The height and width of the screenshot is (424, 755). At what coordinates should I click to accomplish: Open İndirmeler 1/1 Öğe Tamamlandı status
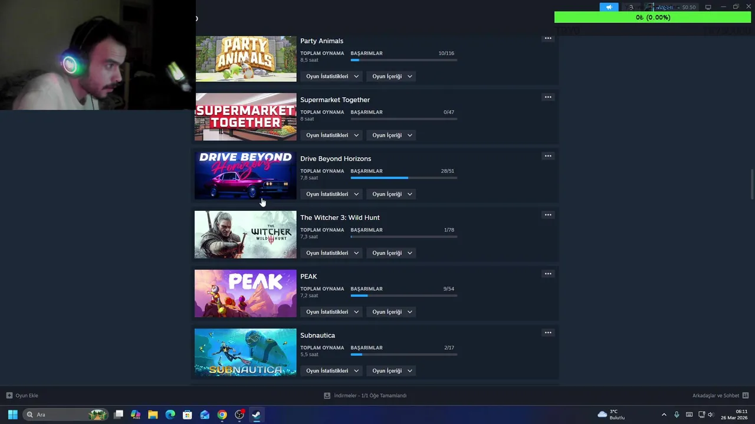[365, 396]
